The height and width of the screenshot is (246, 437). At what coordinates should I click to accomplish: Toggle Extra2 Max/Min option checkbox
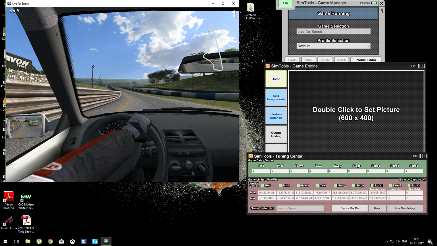pyautogui.click(x=391, y=186)
